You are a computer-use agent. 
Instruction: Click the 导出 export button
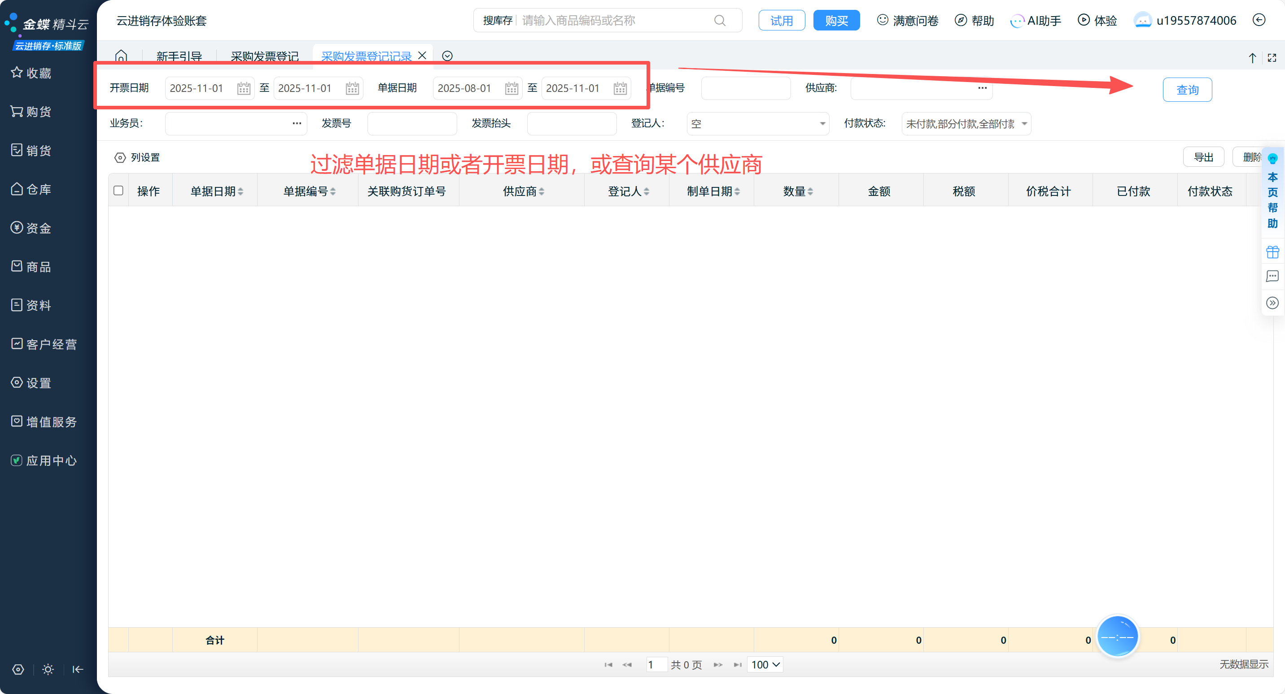click(1203, 157)
